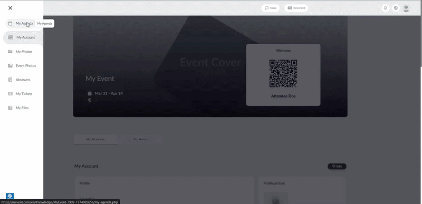Click the profile picture thumbnail placeholder
Screen dimensions: 422x204
(x=275, y=198)
